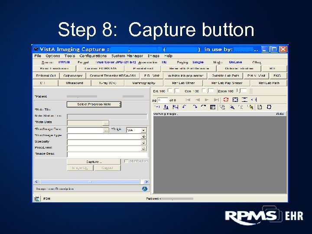Click the page document icon in viewer toolbar
This screenshot has width=312, height=234.
260,107
